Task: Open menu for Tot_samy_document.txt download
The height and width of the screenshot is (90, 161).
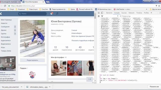Action: (x=21, y=87)
